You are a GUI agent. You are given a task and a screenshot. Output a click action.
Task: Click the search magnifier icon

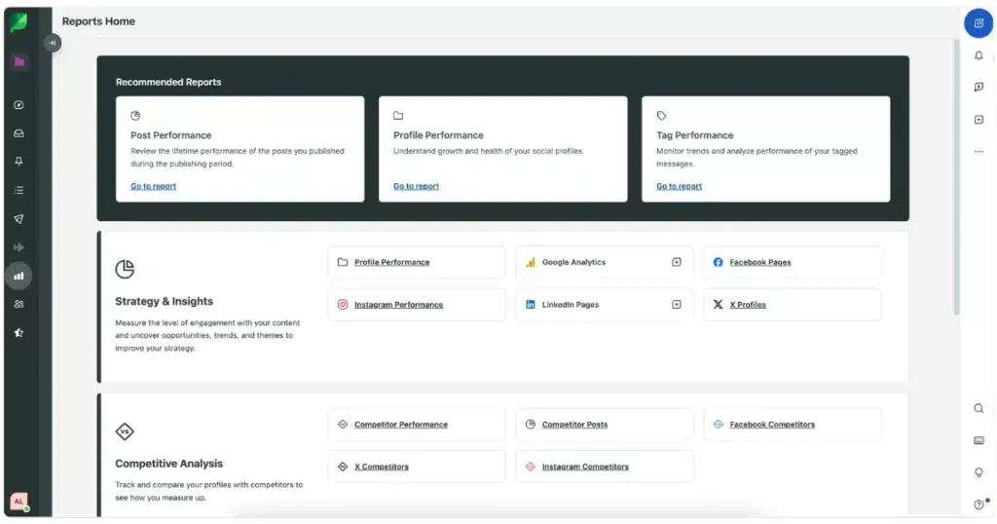pyautogui.click(x=979, y=408)
